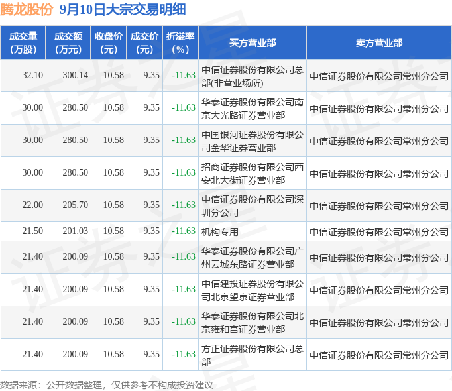
Task: Click seller 中信证券常州分公司 in 机构专用 row
Action: coord(379,232)
